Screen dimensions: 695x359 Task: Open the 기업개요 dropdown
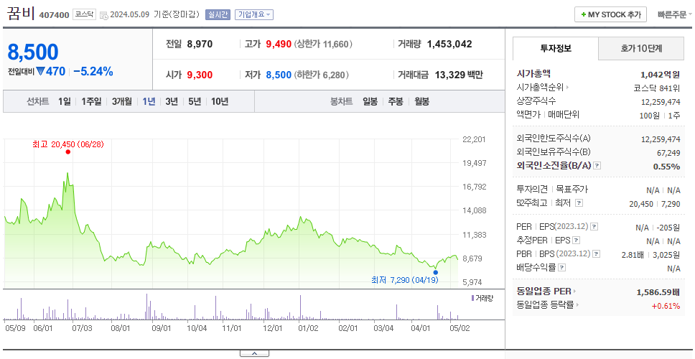tap(254, 14)
